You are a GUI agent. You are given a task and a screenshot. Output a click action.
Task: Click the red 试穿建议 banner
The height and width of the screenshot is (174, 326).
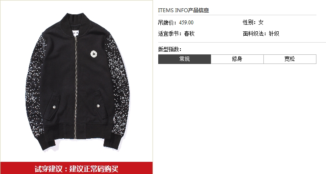coord(77,168)
